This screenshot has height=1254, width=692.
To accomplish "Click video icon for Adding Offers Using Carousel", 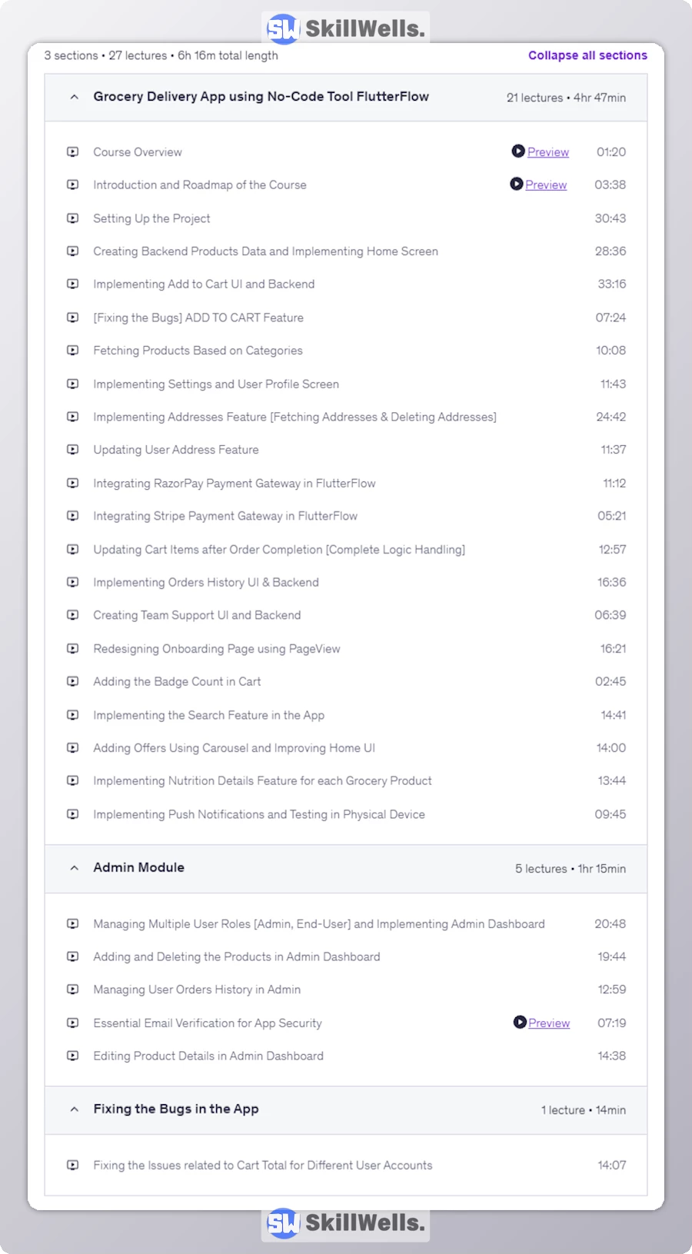I will 73,748.
